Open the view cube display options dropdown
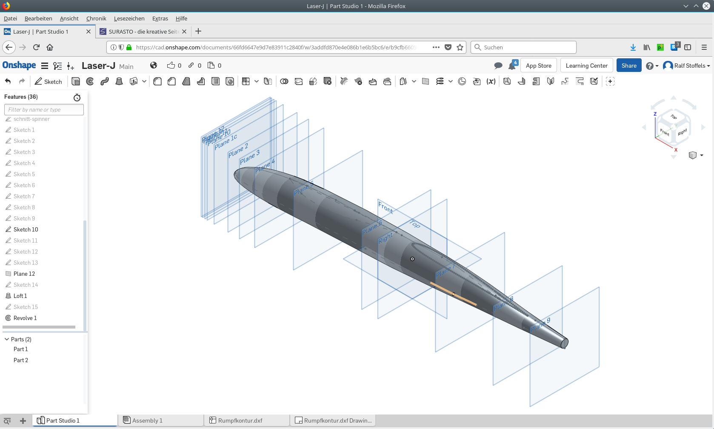The width and height of the screenshot is (714, 429). click(696, 155)
